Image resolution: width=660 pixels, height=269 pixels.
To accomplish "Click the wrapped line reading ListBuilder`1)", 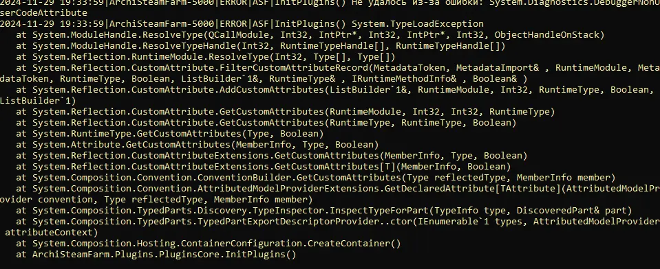I will 39,101.
